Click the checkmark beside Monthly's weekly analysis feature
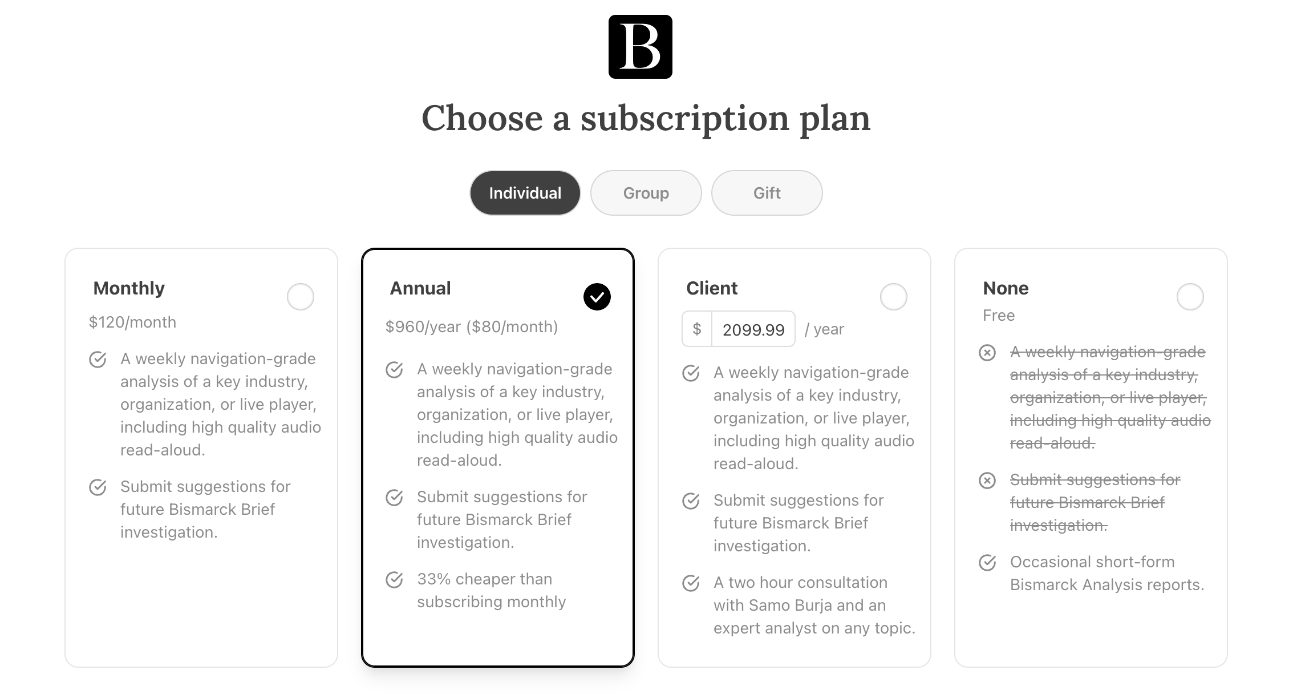This screenshot has height=694, width=1297. tap(98, 360)
